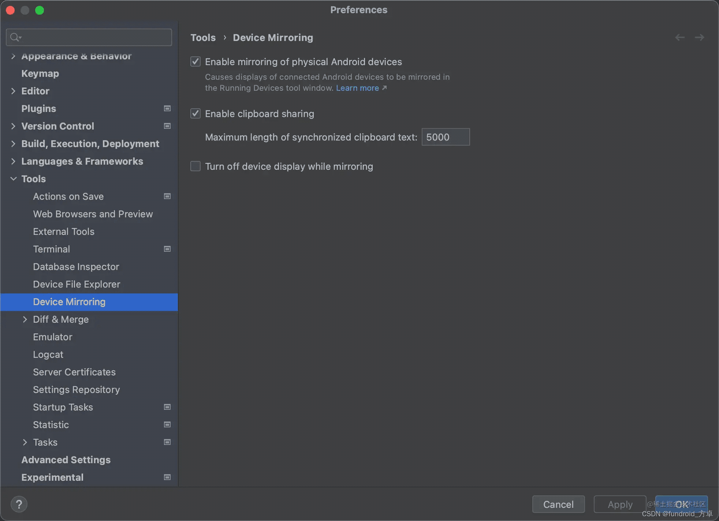This screenshot has height=521, width=719.
Task: Toggle Enable clipboard sharing checkbox
Action: click(x=195, y=114)
